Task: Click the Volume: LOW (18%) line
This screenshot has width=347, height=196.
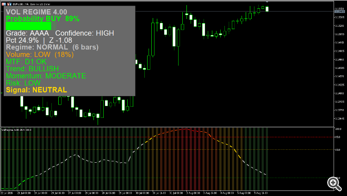Action: [40, 55]
